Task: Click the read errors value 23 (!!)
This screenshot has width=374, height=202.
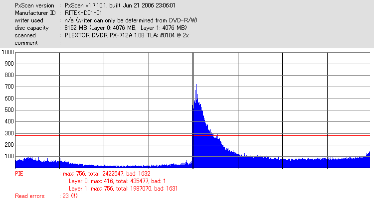Action: [70, 196]
